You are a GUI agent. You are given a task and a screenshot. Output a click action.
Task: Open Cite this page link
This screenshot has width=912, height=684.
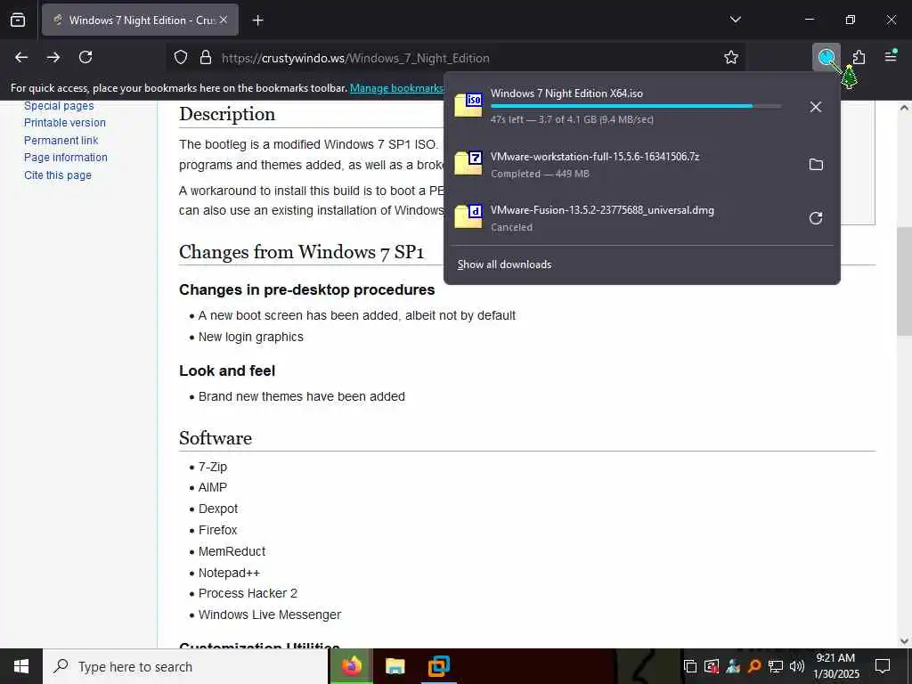point(58,175)
